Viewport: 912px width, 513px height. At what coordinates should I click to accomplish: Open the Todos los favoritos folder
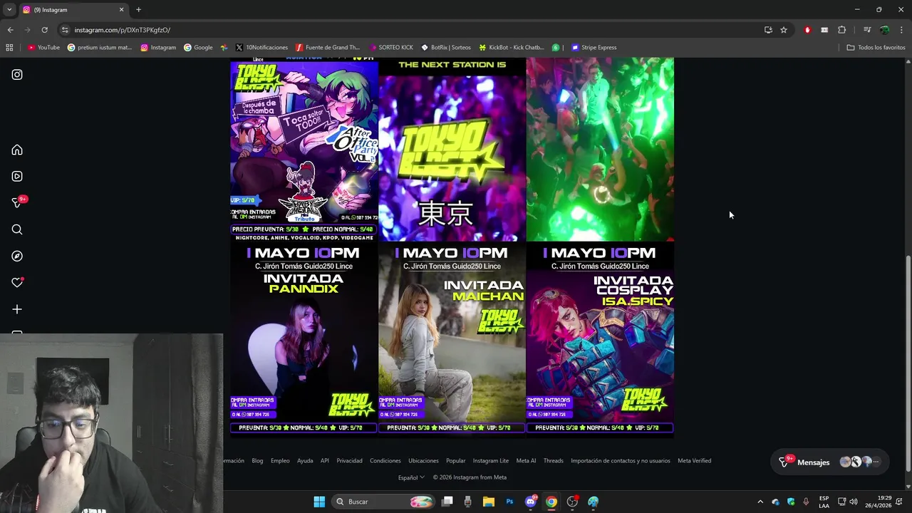[876, 48]
